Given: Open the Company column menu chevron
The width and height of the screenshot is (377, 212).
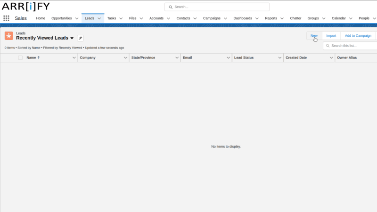Looking at the screenshot, I should tap(125, 57).
